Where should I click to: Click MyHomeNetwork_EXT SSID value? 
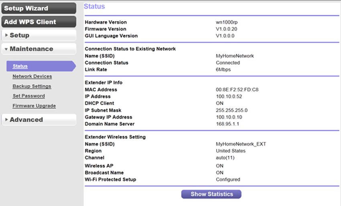pyautogui.click(x=241, y=144)
